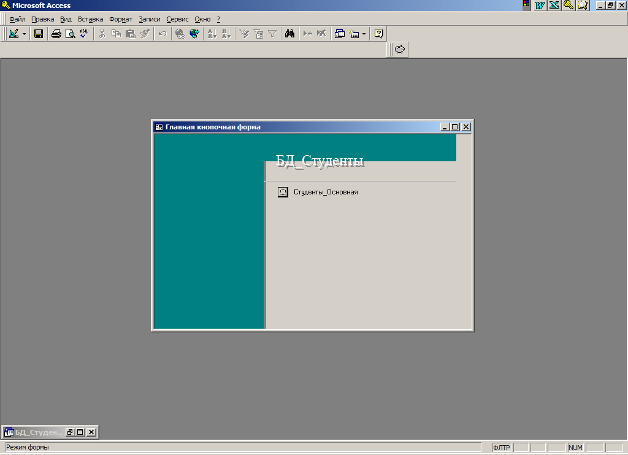Close the minimized БД_Студен... database window
The height and width of the screenshot is (455, 628).
(x=92, y=432)
